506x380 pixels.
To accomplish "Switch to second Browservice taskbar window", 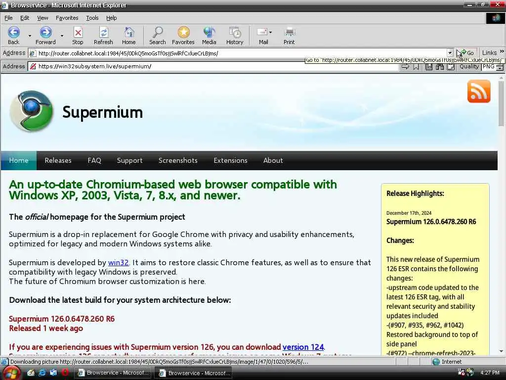I will click(194, 373).
